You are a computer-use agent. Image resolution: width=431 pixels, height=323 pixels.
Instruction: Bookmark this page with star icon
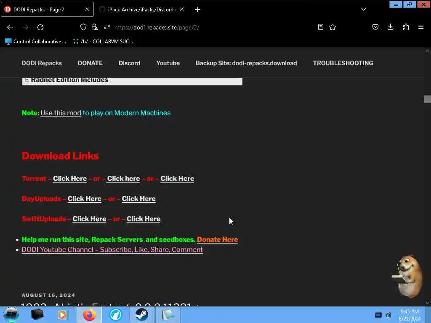coord(333,27)
